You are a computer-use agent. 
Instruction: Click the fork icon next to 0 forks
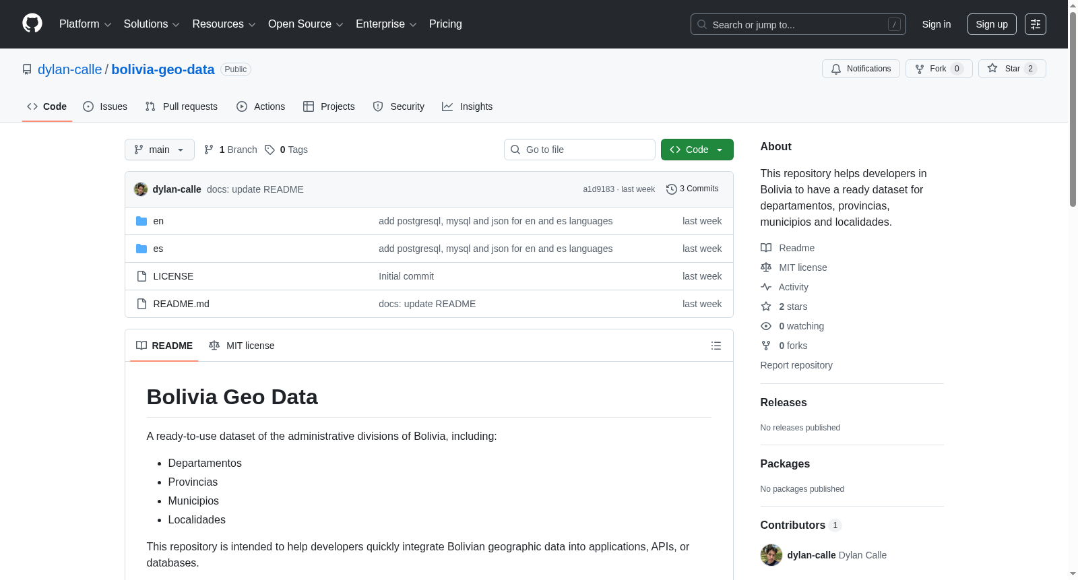point(766,346)
